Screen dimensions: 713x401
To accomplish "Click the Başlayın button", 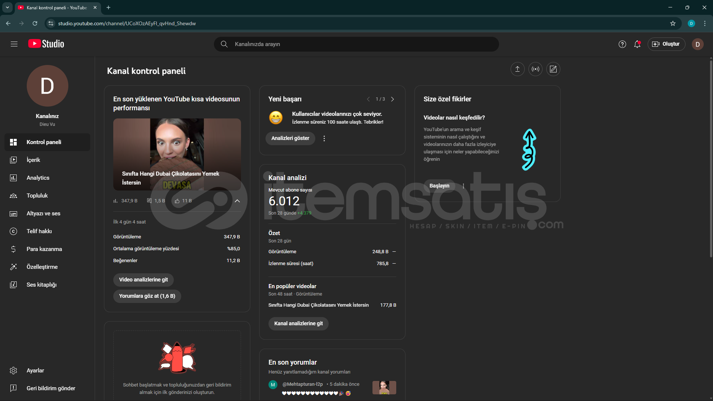I will point(439,186).
